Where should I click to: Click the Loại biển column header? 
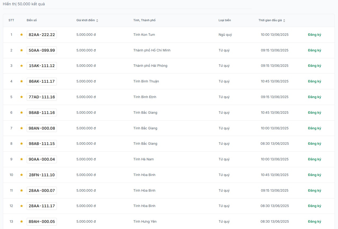tap(225, 20)
